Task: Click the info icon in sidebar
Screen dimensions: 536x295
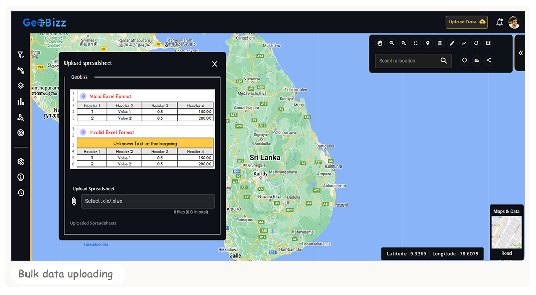Action: [21, 177]
